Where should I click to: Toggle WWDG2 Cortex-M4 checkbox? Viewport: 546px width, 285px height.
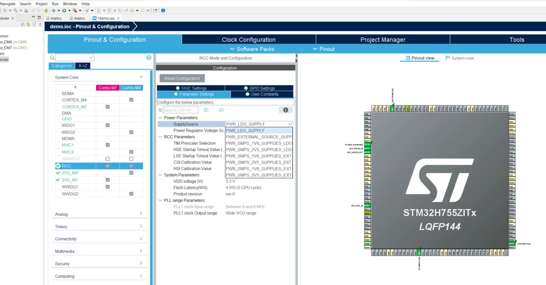point(131,193)
